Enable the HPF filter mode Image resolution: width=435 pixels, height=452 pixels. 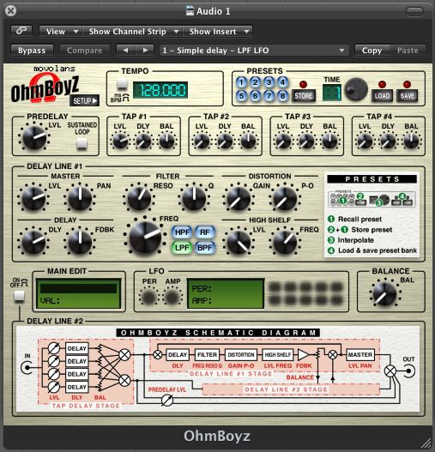coord(182,232)
